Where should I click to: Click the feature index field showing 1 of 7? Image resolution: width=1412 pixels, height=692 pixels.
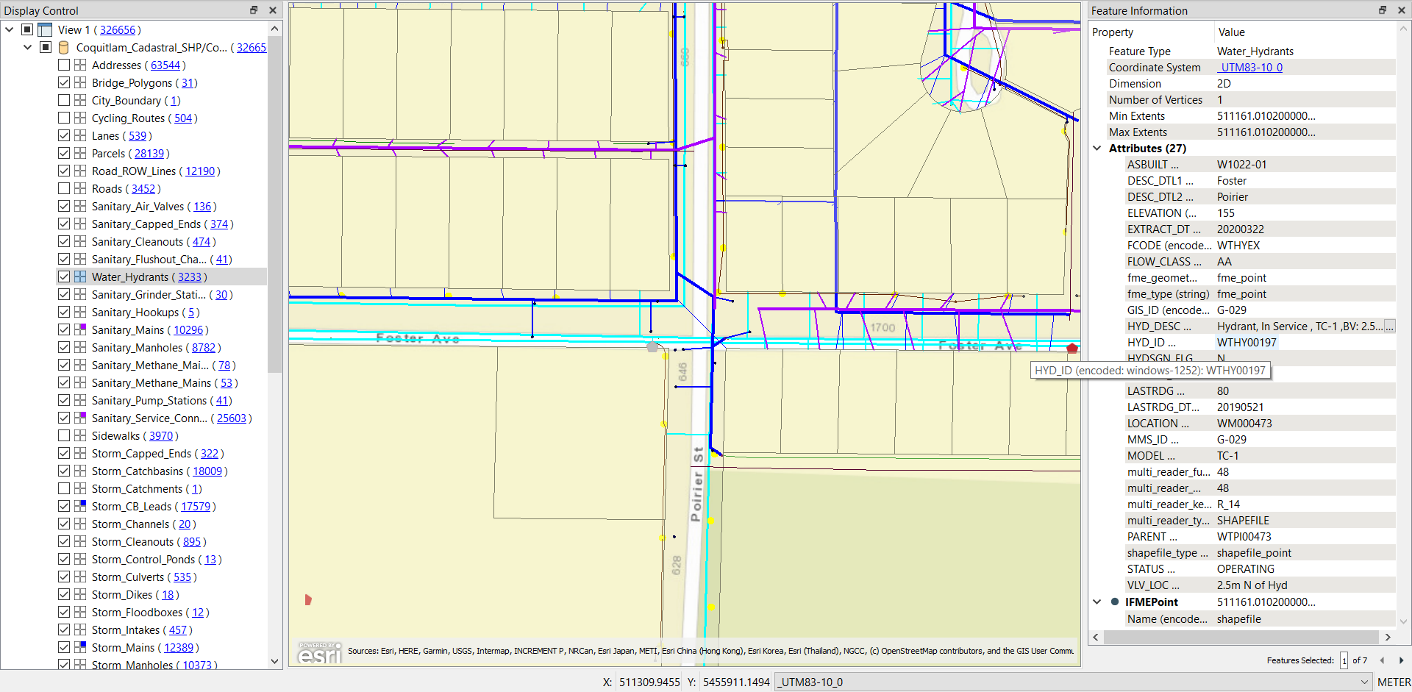[x=1344, y=660]
